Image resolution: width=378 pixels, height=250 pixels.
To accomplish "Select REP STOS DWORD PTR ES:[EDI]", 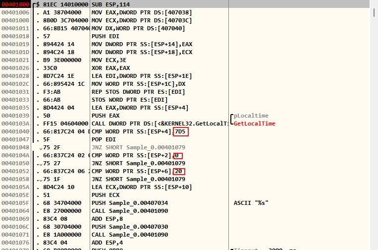I will 138,92.
